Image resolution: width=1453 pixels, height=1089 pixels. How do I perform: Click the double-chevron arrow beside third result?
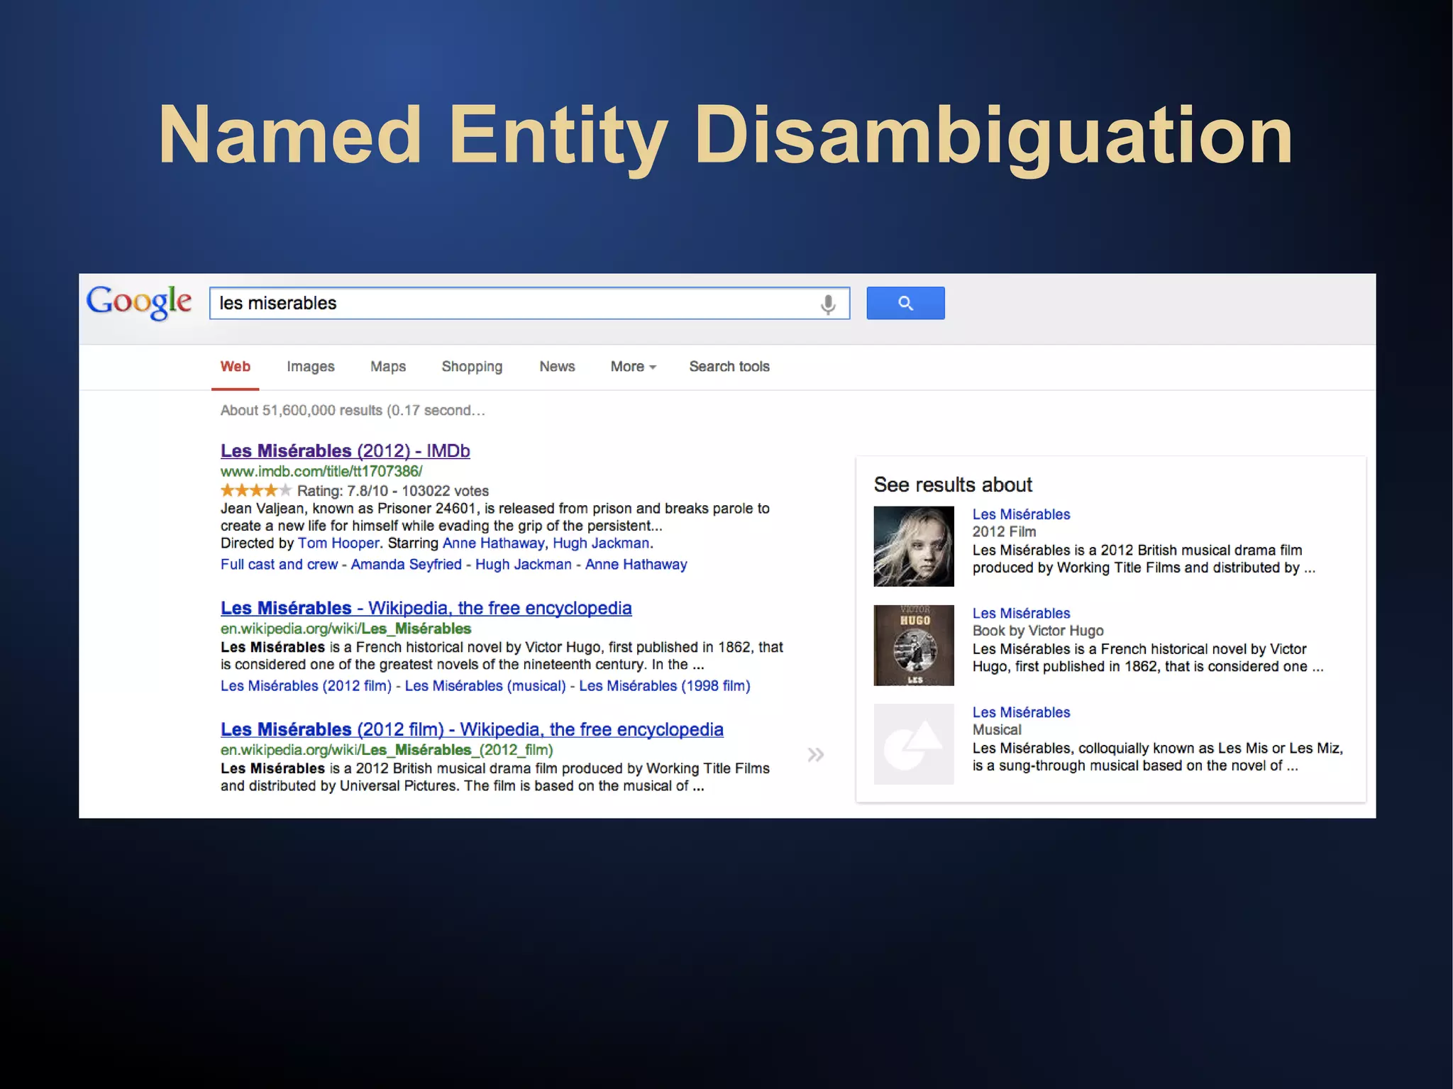[816, 755]
